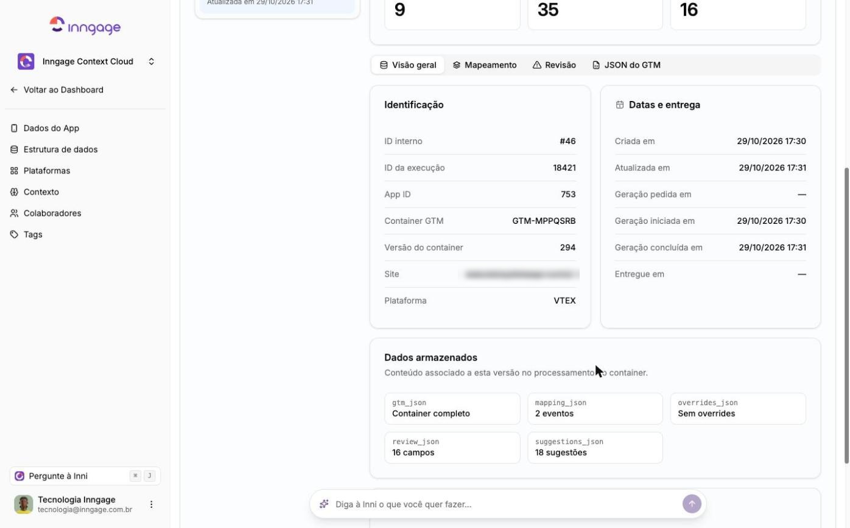The height and width of the screenshot is (528, 850).
Task: Click the Inni icon in Pergunte à Inni
Action: coord(19,476)
